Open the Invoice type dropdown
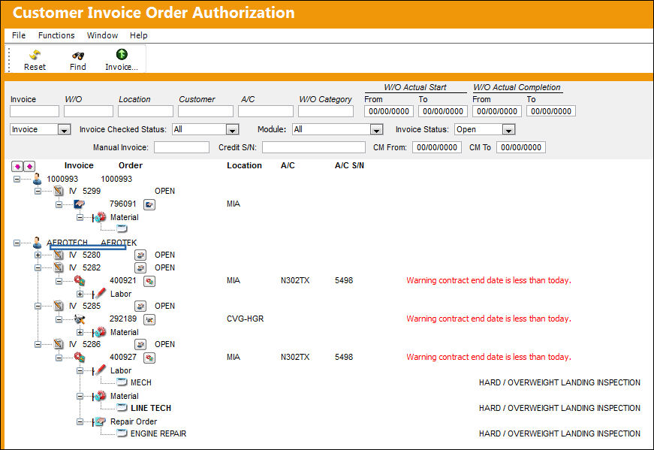Screen dimensions: 654x450 64,130
